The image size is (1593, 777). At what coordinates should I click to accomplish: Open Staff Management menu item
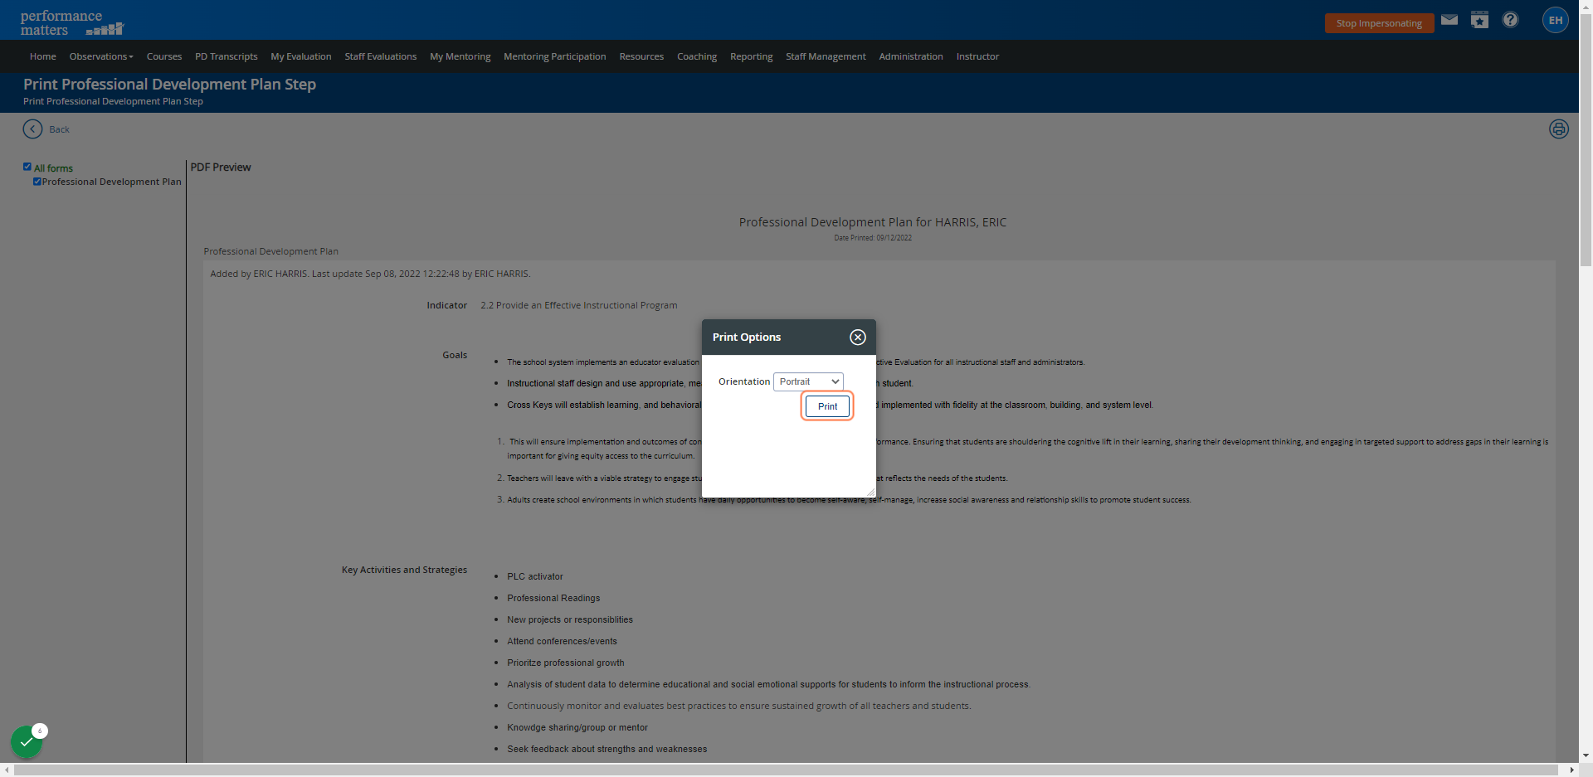point(826,56)
